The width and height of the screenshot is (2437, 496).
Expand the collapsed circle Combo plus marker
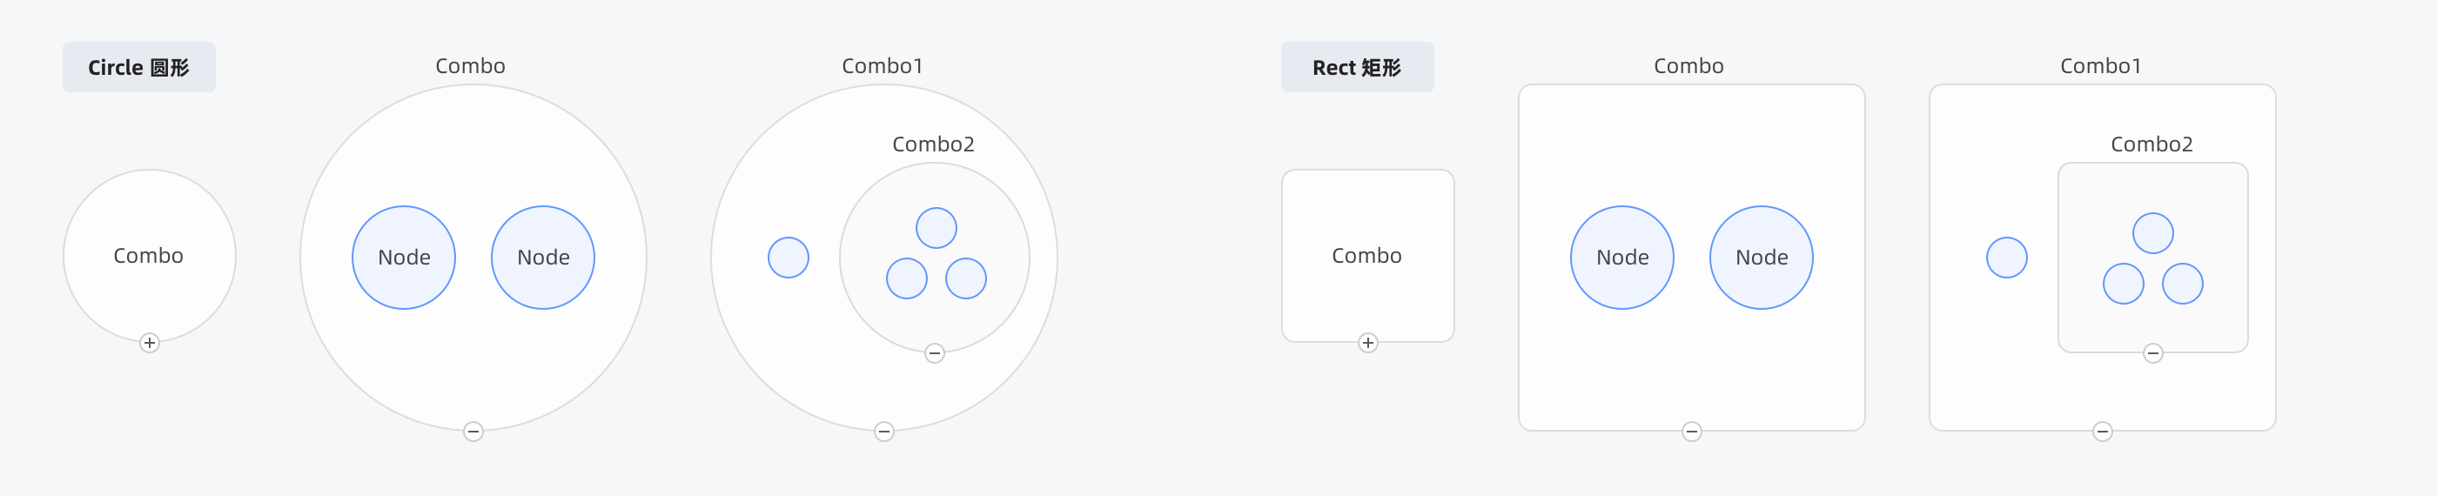coord(150,343)
